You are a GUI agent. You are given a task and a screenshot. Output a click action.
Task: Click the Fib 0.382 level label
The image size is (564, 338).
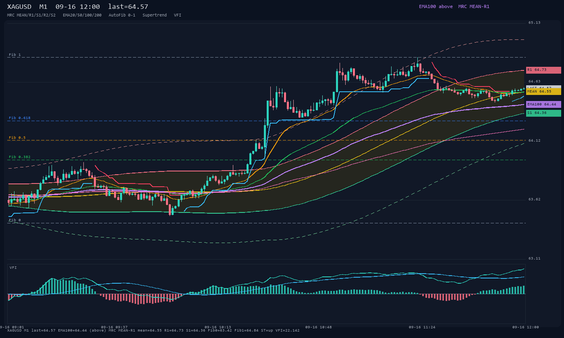(x=20, y=157)
